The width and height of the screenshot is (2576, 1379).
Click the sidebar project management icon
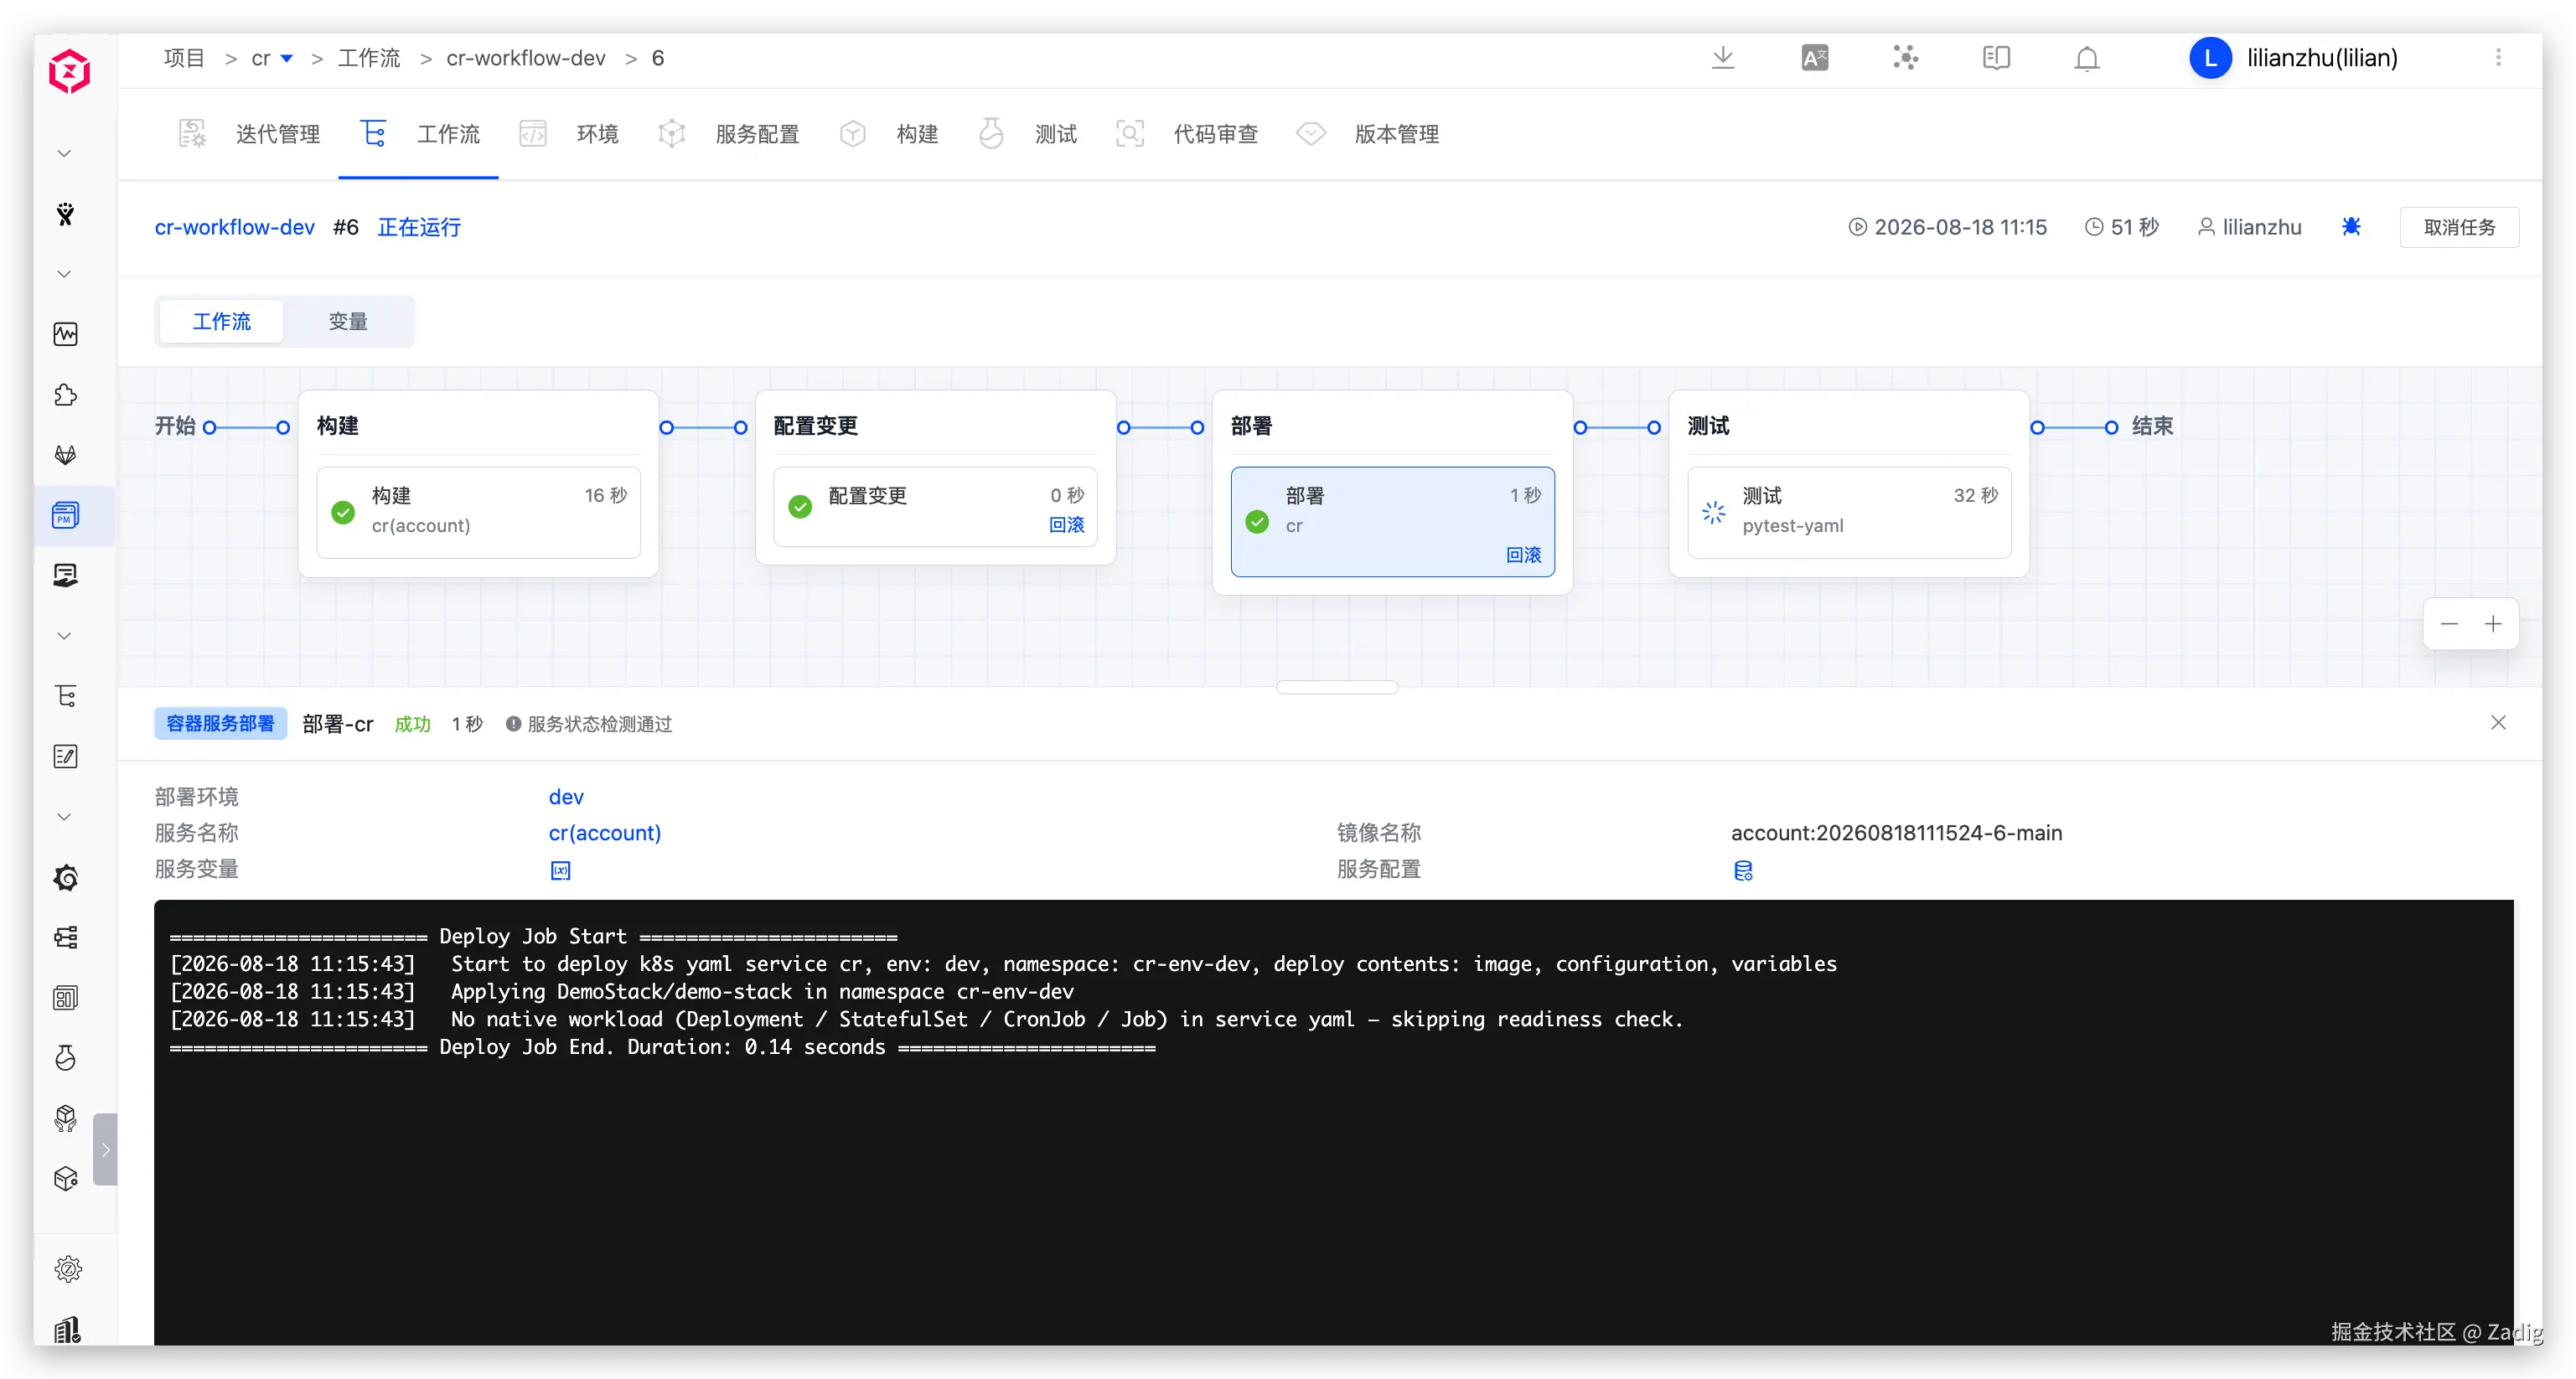pos(66,515)
